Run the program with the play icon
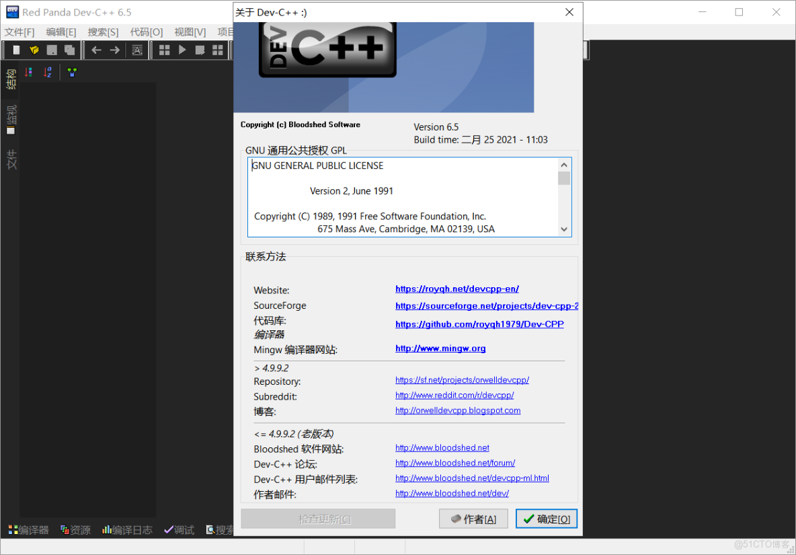The image size is (796, 555). [x=183, y=49]
